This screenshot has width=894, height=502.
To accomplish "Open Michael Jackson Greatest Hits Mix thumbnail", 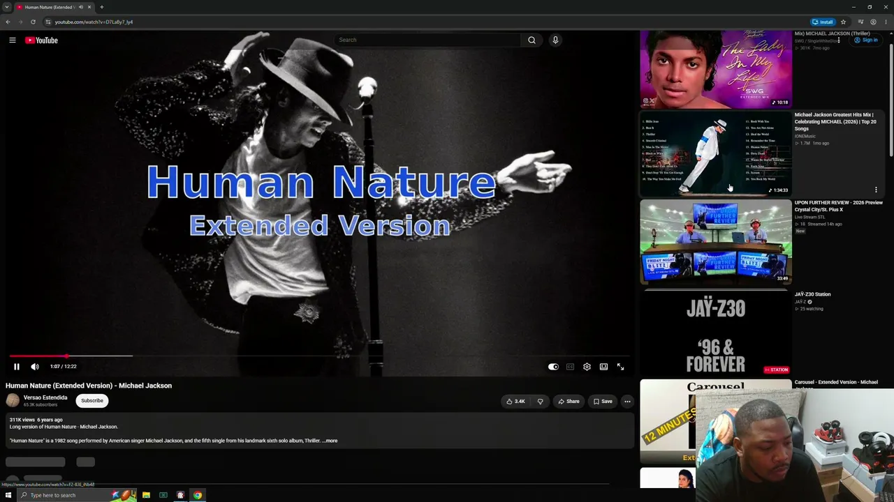I will coord(716,153).
